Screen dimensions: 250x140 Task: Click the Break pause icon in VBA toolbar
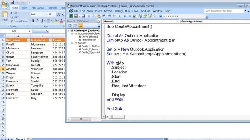click(x=125, y=16)
